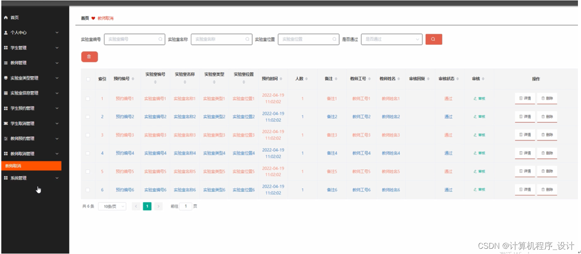Click the 审核 pencil link for 预约编号2
Screen dimensions: 581x254
point(479,117)
